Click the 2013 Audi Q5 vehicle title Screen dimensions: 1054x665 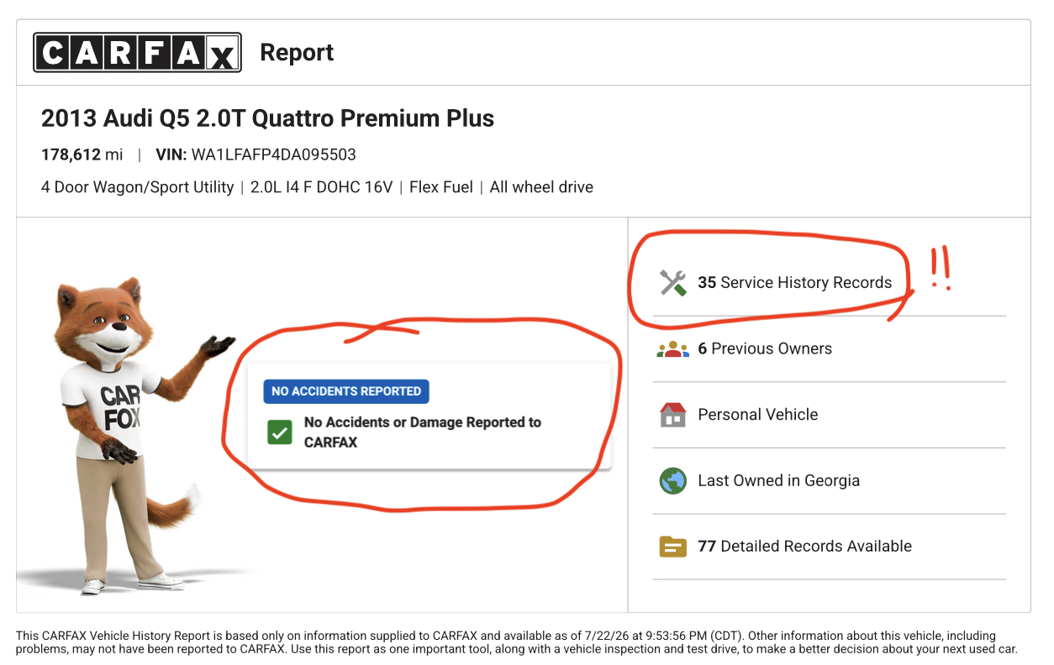pos(267,118)
